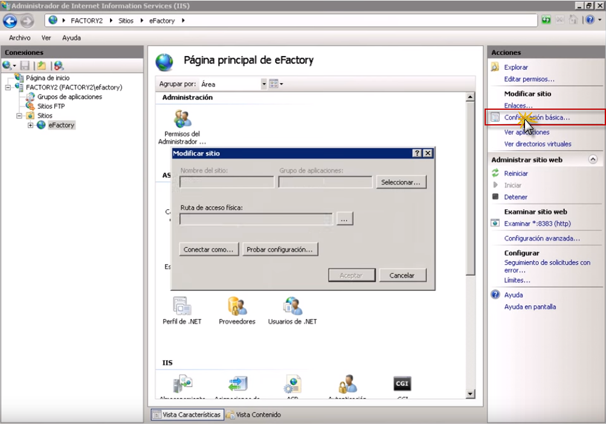Viewport: 606px width, 424px height.
Task: Open Ver directorios virtuales link
Action: [x=538, y=144]
